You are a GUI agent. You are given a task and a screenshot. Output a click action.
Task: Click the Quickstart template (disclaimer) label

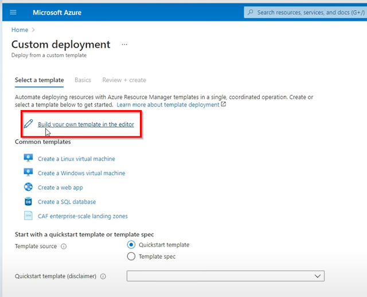click(x=56, y=276)
